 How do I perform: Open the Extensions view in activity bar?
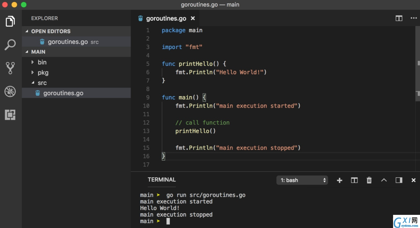pyautogui.click(x=10, y=115)
